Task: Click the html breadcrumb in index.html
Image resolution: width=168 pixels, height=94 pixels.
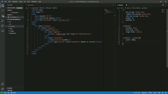Action: click(x=42, y=8)
